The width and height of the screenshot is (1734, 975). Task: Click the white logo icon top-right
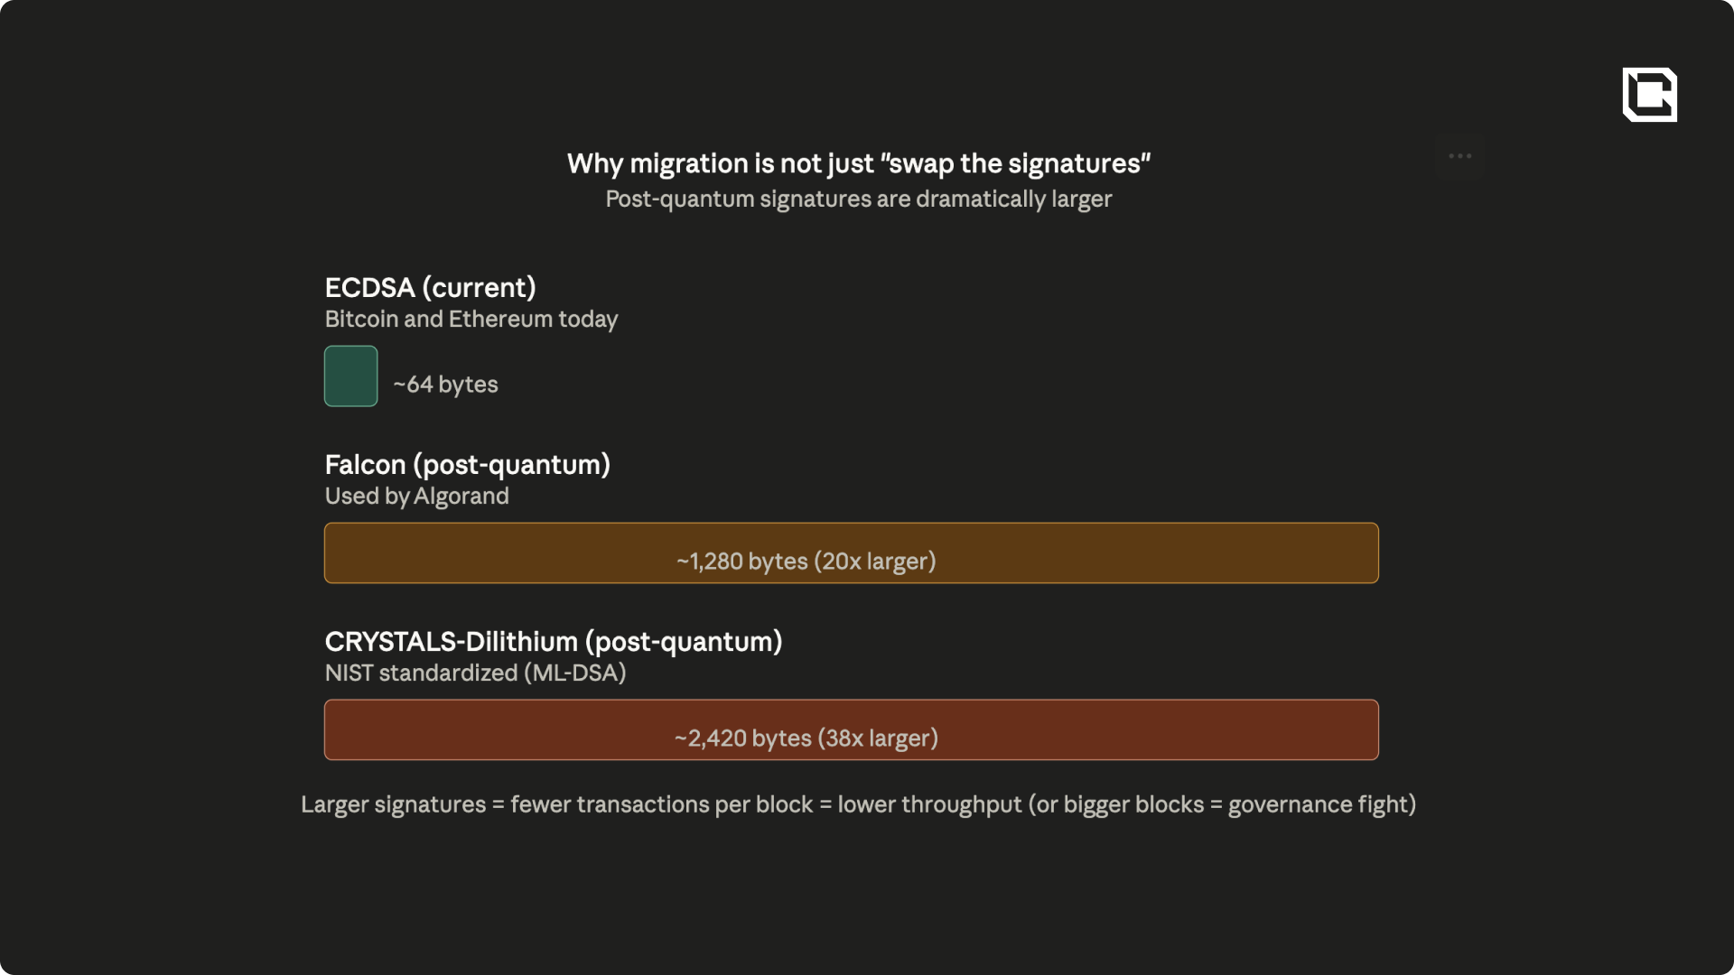pyautogui.click(x=1649, y=95)
